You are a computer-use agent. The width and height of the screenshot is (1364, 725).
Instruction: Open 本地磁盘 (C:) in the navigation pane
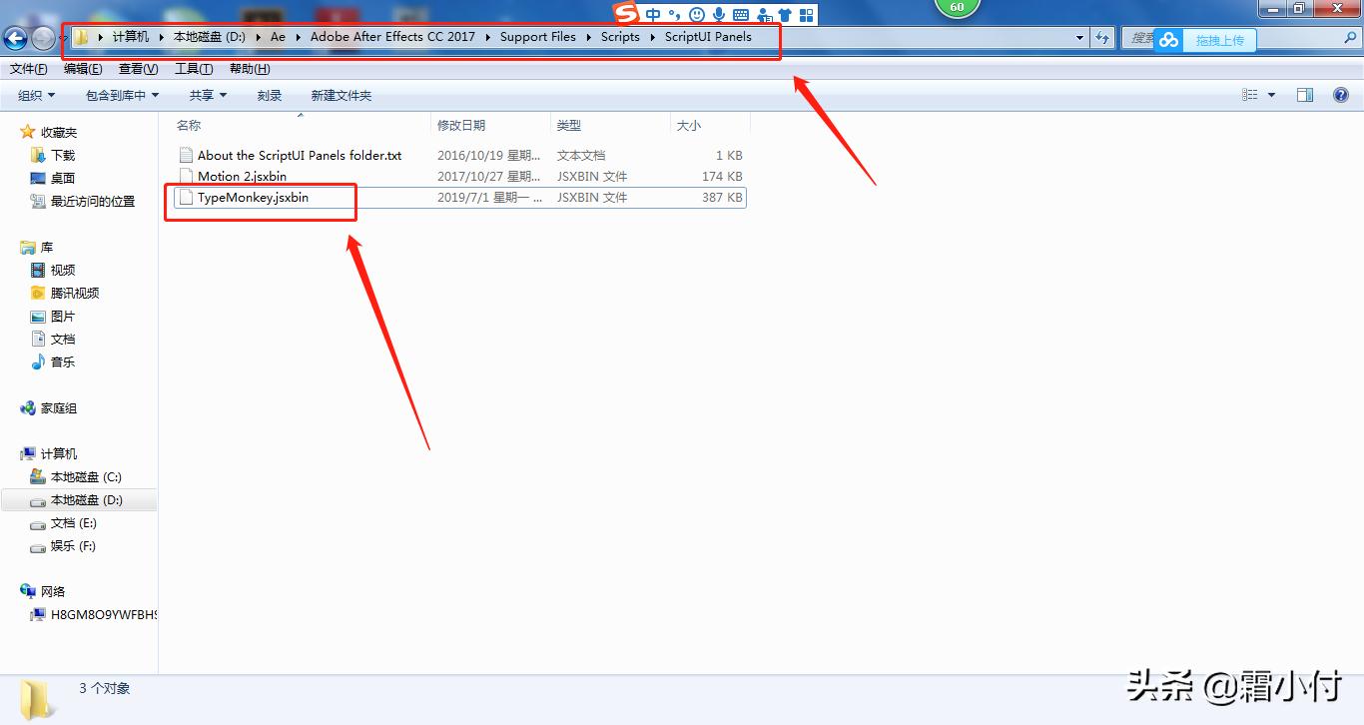86,477
